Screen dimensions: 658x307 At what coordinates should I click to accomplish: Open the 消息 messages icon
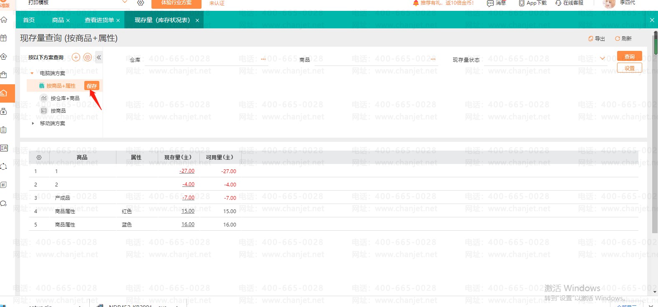click(x=490, y=3)
